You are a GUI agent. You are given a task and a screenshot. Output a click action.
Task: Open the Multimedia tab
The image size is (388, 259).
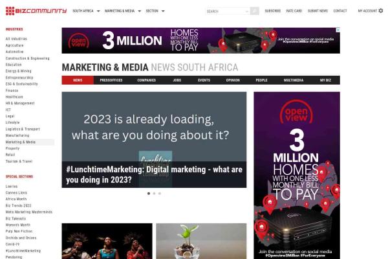(294, 80)
